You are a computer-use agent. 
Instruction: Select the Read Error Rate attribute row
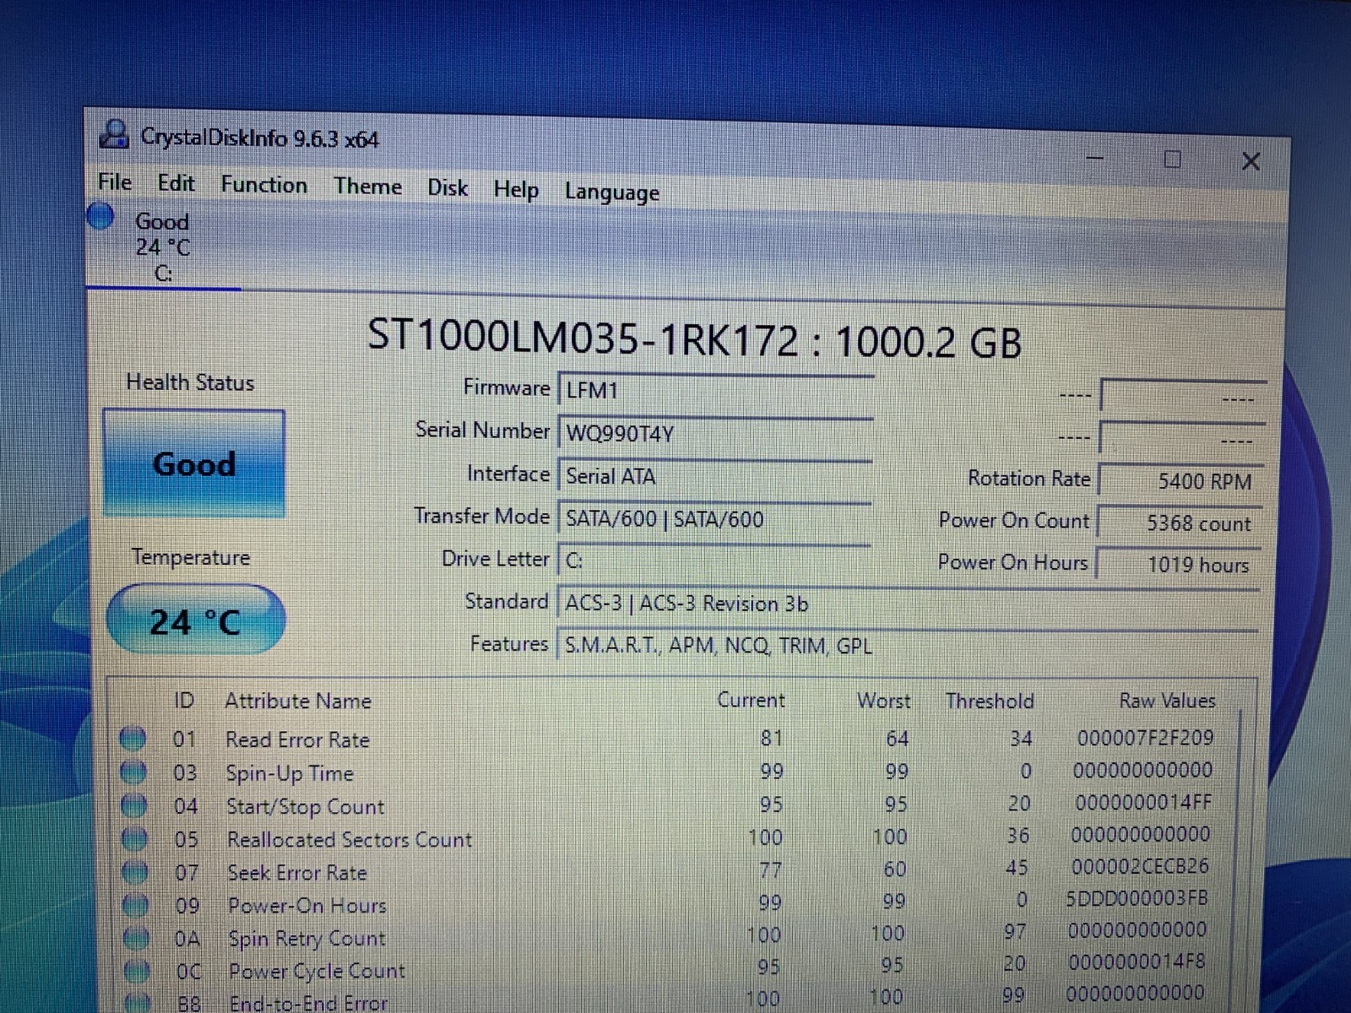675,739
